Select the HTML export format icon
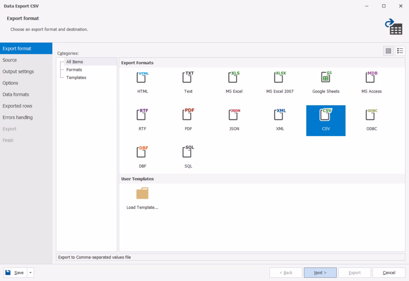The image size is (409, 281). (x=142, y=77)
